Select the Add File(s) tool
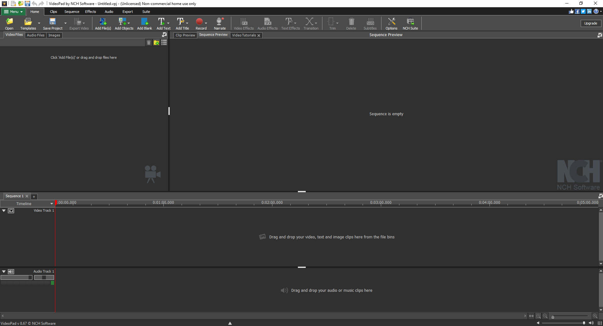The width and height of the screenshot is (603, 326). coord(103,22)
